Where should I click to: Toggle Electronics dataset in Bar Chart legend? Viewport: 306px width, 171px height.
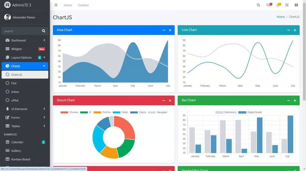[226, 112]
